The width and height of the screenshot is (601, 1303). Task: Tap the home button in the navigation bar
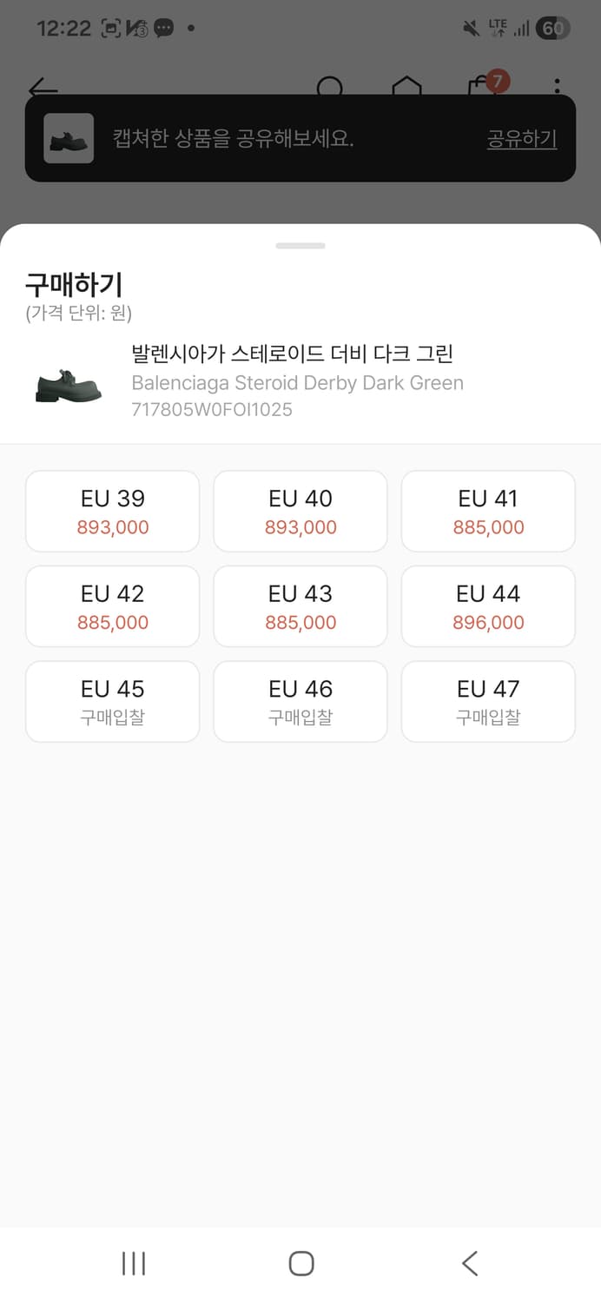[x=300, y=1265]
